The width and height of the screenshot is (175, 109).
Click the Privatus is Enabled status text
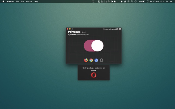[109, 29]
